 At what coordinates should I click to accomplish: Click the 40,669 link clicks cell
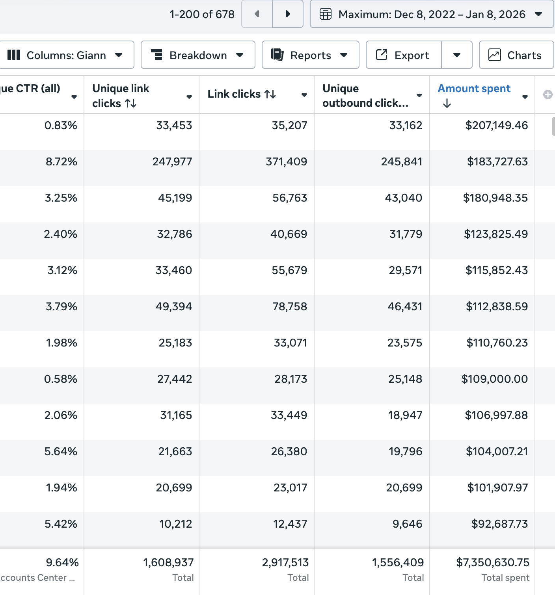[x=289, y=234]
